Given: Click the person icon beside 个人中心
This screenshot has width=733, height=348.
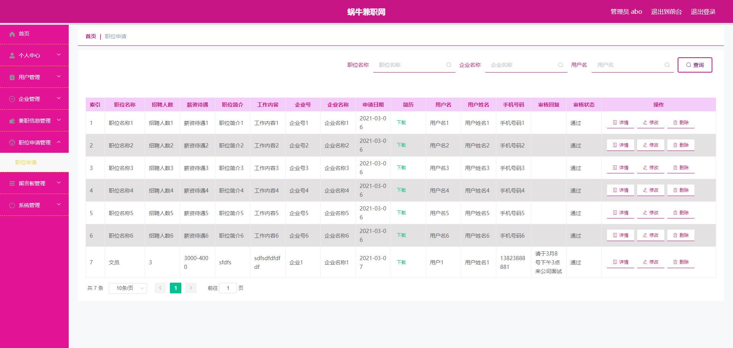Looking at the screenshot, I should [x=12, y=55].
